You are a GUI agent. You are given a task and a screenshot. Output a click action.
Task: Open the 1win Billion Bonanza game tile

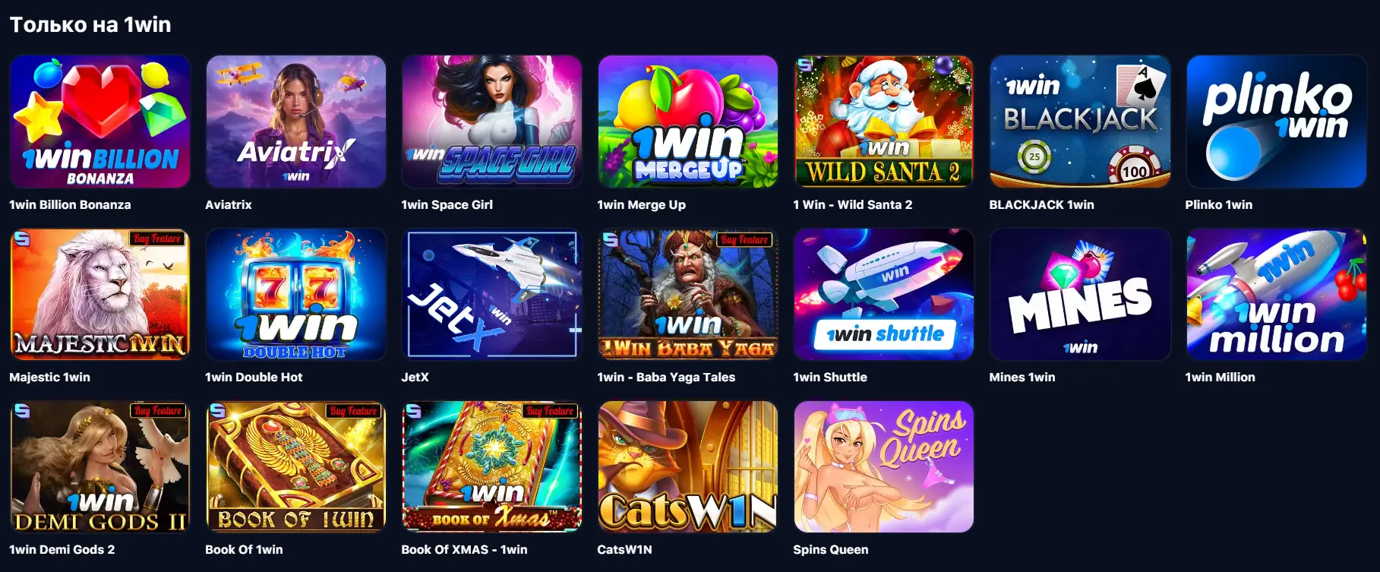pos(99,122)
